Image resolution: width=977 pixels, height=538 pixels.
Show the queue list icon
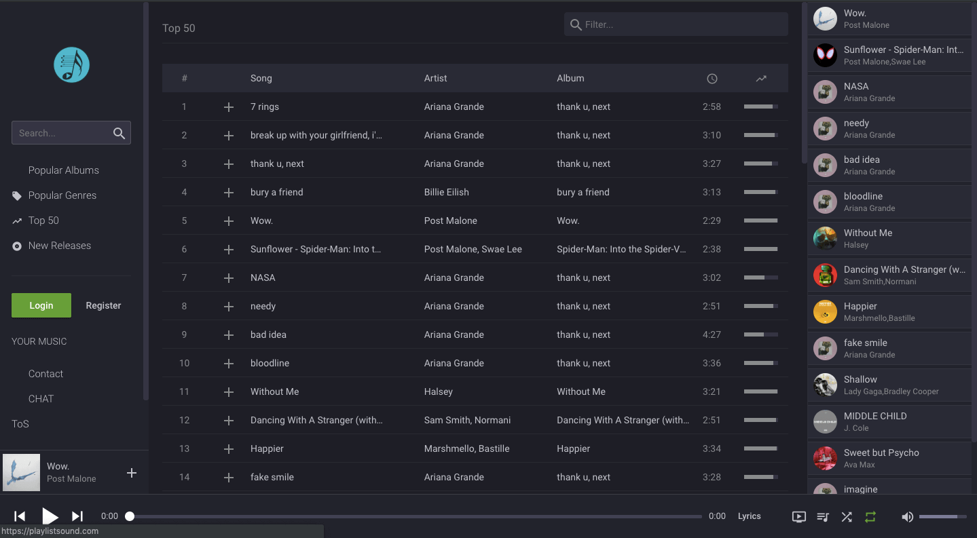click(x=823, y=517)
